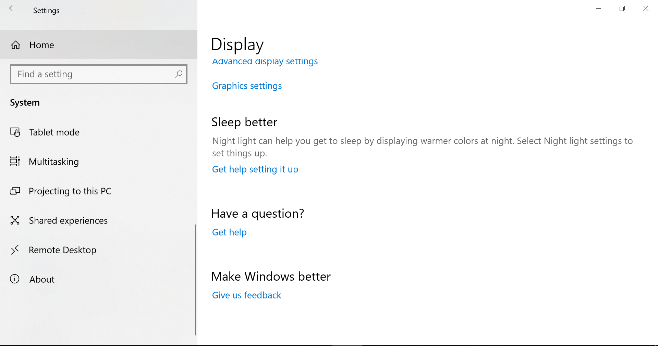Click the Home house icon
658x346 pixels.
[15, 45]
